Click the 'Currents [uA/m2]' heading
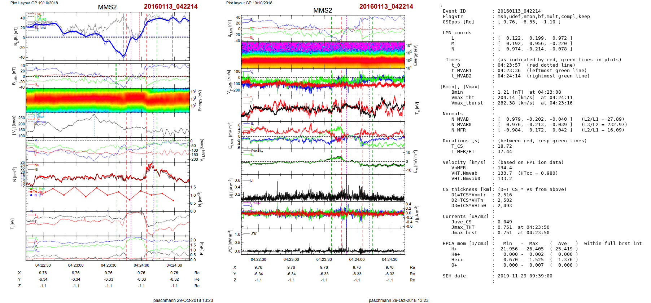 466,217
